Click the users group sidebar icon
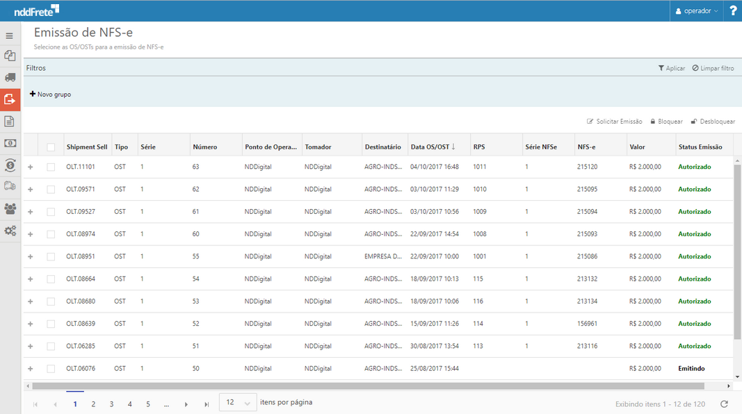 point(10,208)
